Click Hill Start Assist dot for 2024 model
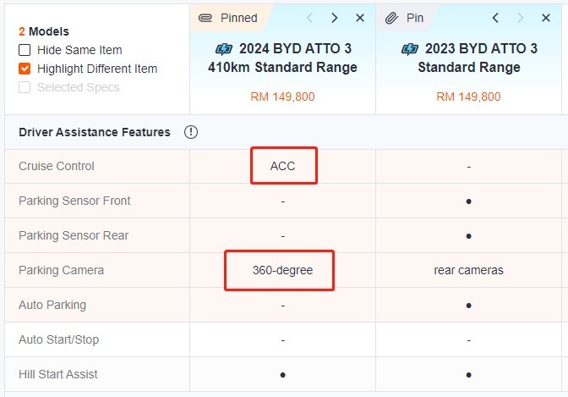This screenshot has height=397, width=568. coord(283,375)
